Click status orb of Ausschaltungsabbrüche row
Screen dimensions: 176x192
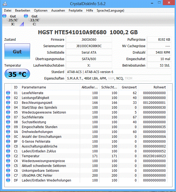coord(8,146)
